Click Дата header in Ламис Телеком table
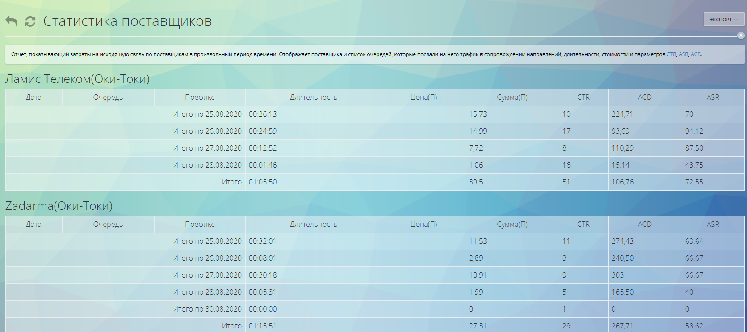Viewport: 747px width, 332px height. 34,97
